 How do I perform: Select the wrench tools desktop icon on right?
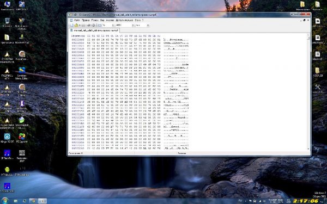click(317, 89)
